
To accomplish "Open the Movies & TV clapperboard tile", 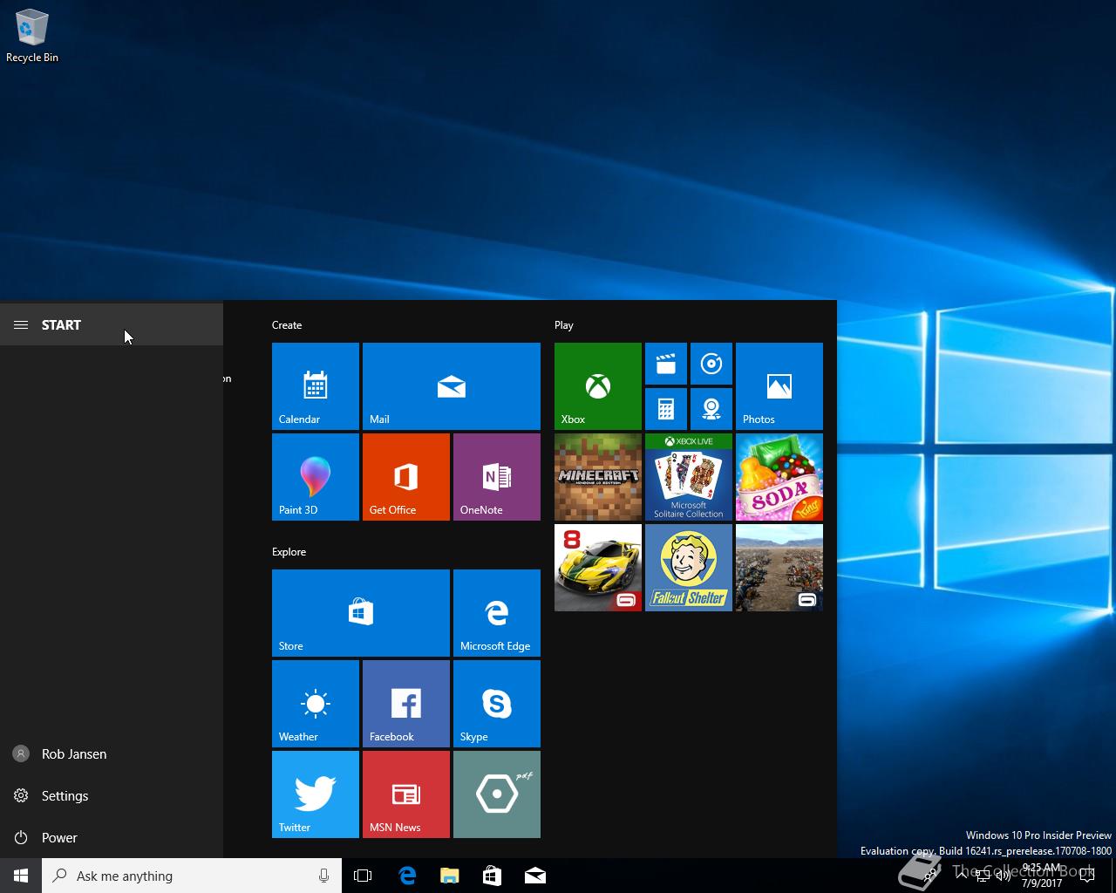I will 666,364.
